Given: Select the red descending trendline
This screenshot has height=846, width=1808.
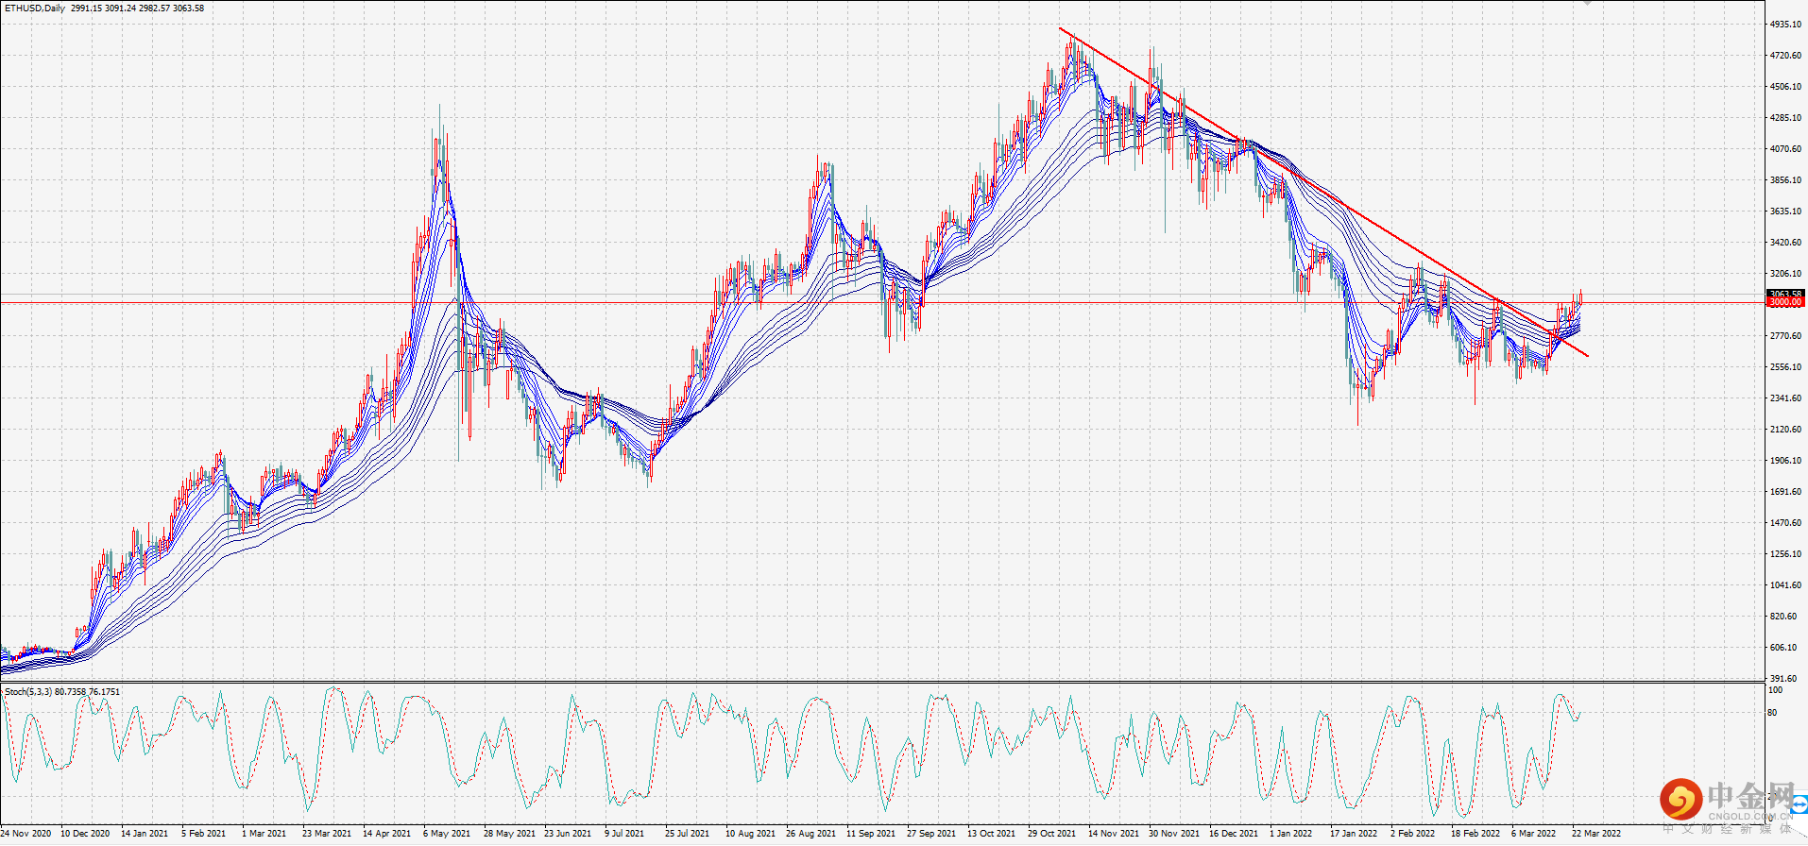Looking at the screenshot, I should [x=1322, y=192].
